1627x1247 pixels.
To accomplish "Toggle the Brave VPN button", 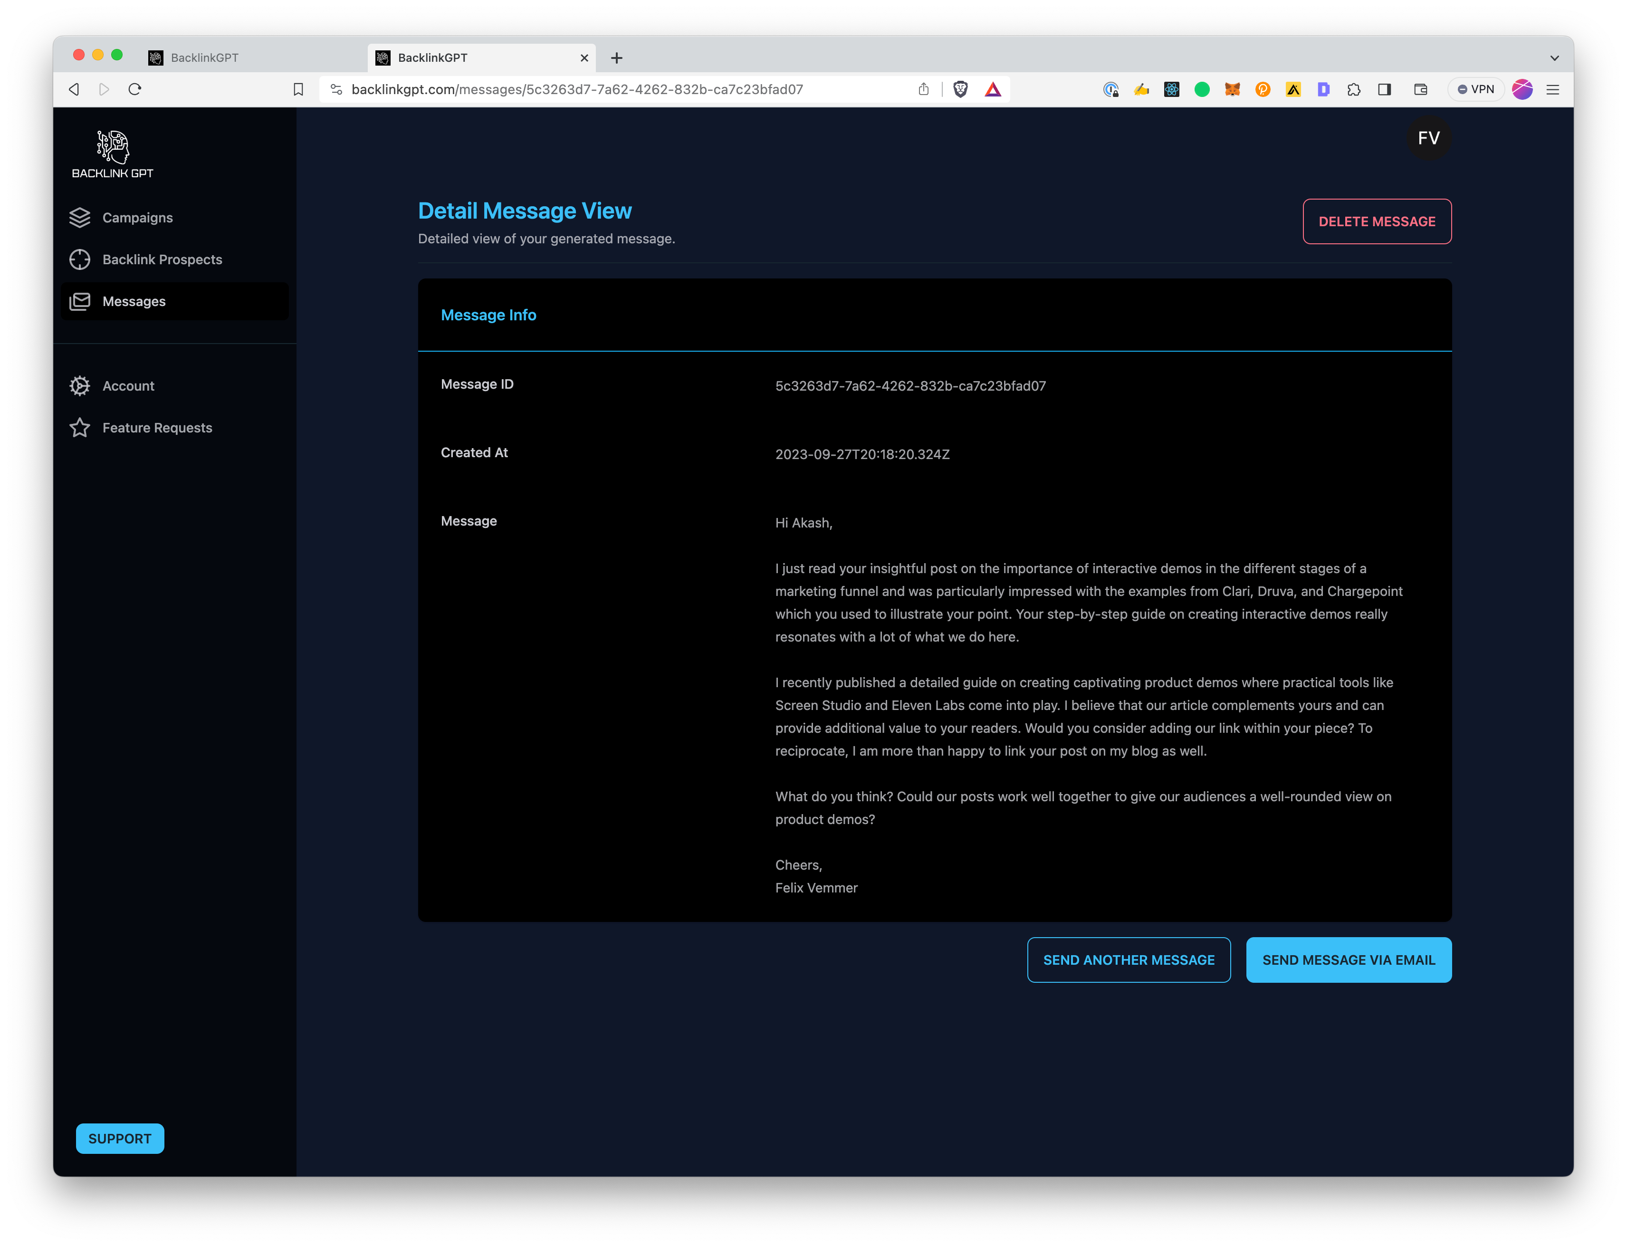I will pos(1475,90).
